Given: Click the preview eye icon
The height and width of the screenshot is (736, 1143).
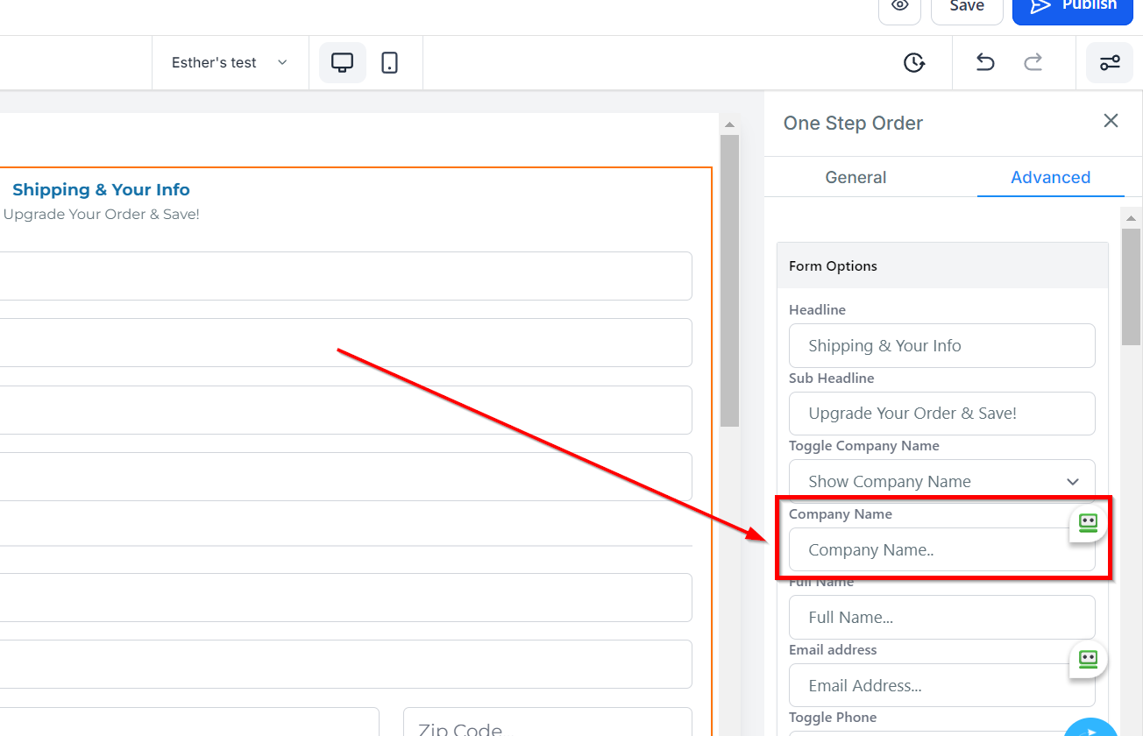Looking at the screenshot, I should click(x=899, y=7).
